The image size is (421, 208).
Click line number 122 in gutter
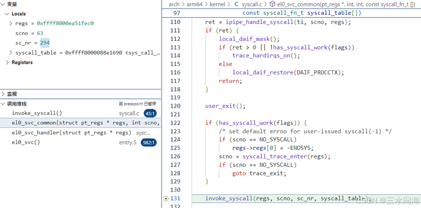tap(175, 123)
